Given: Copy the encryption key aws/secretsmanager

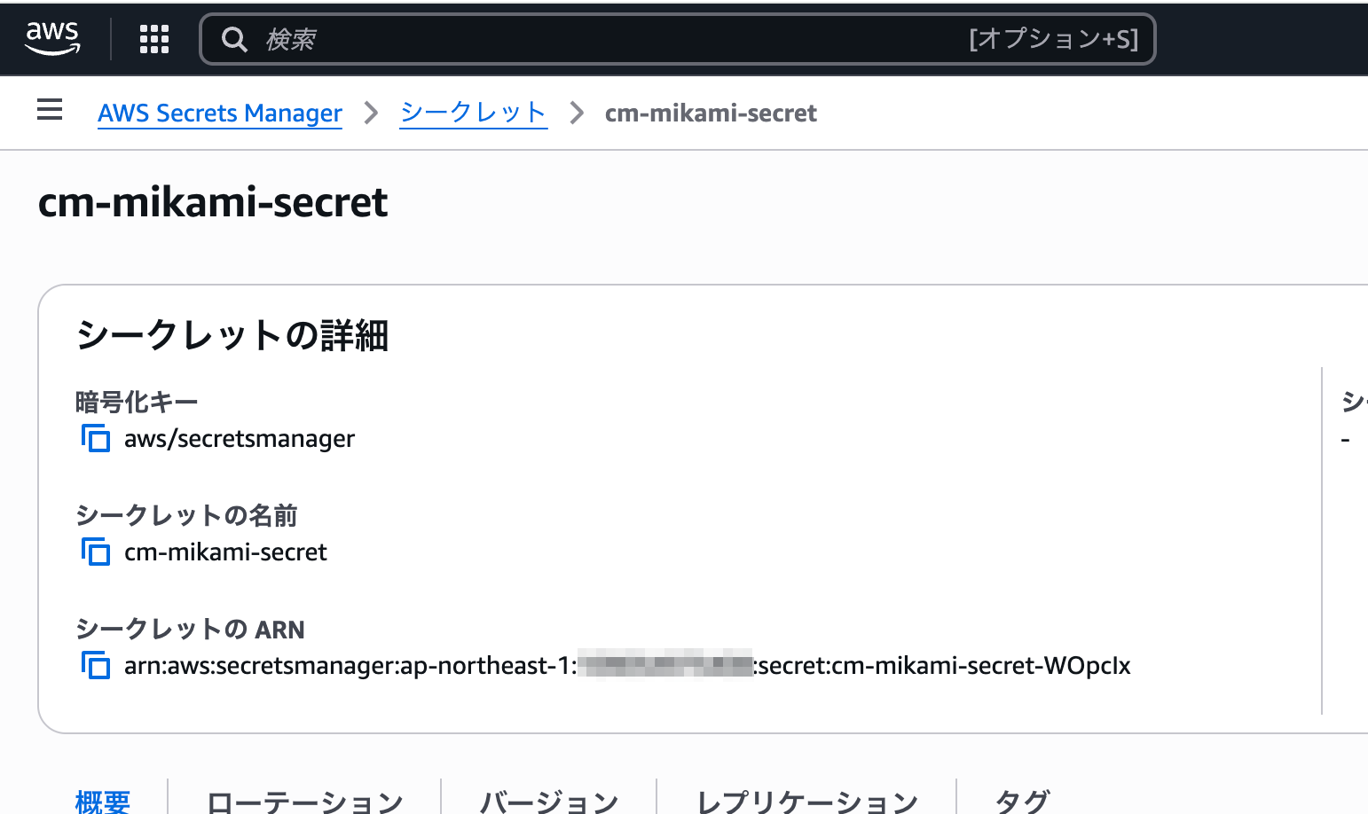Looking at the screenshot, I should click(96, 438).
